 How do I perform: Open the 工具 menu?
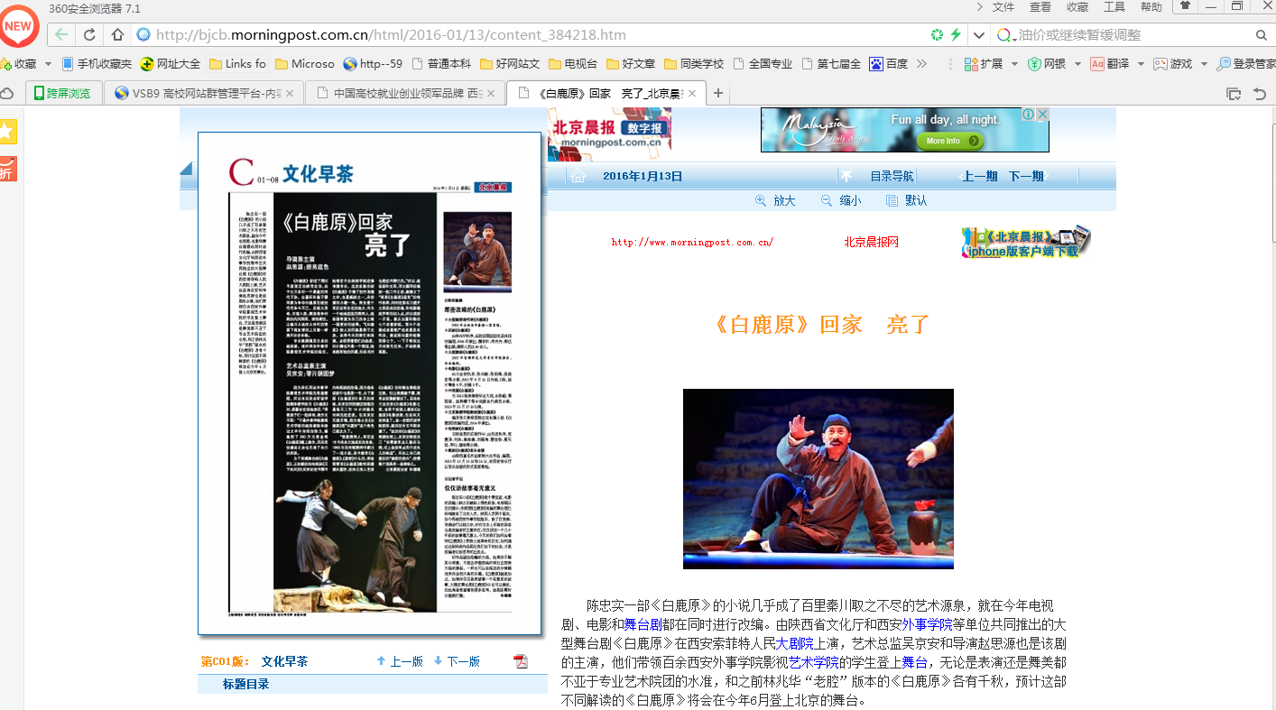coord(1114,7)
